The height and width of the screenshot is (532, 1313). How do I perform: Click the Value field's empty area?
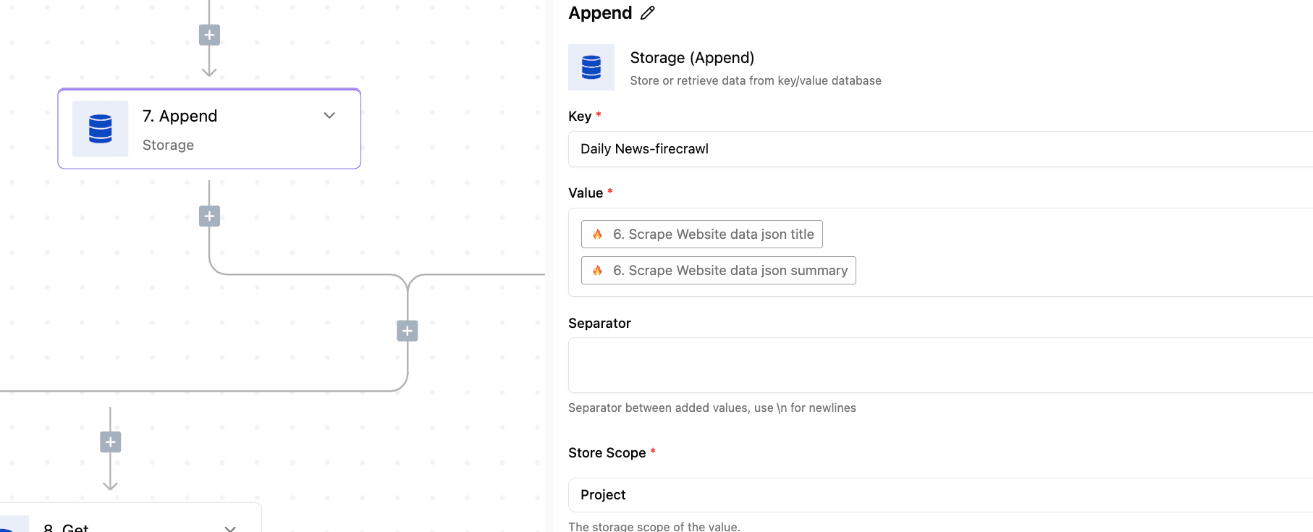[x=1086, y=253]
